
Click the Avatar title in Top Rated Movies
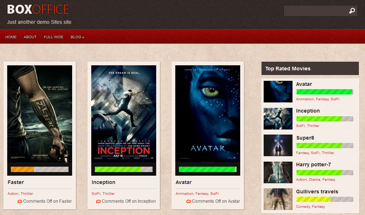point(304,84)
